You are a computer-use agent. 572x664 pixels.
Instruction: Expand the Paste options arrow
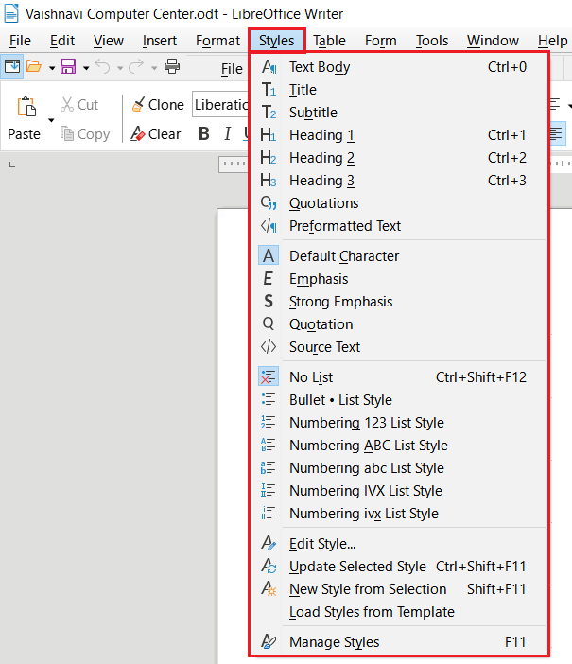click(x=51, y=121)
